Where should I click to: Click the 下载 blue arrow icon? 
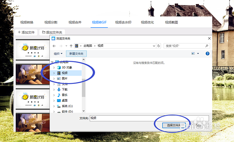tap(59, 90)
